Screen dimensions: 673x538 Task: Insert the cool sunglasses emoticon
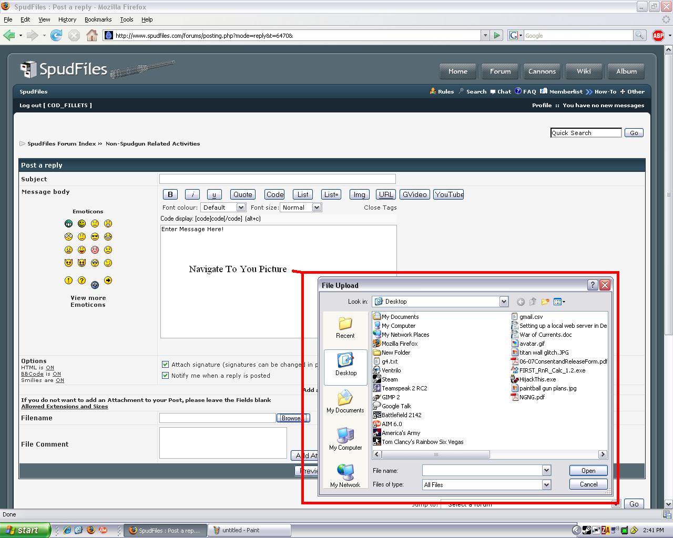click(95, 237)
